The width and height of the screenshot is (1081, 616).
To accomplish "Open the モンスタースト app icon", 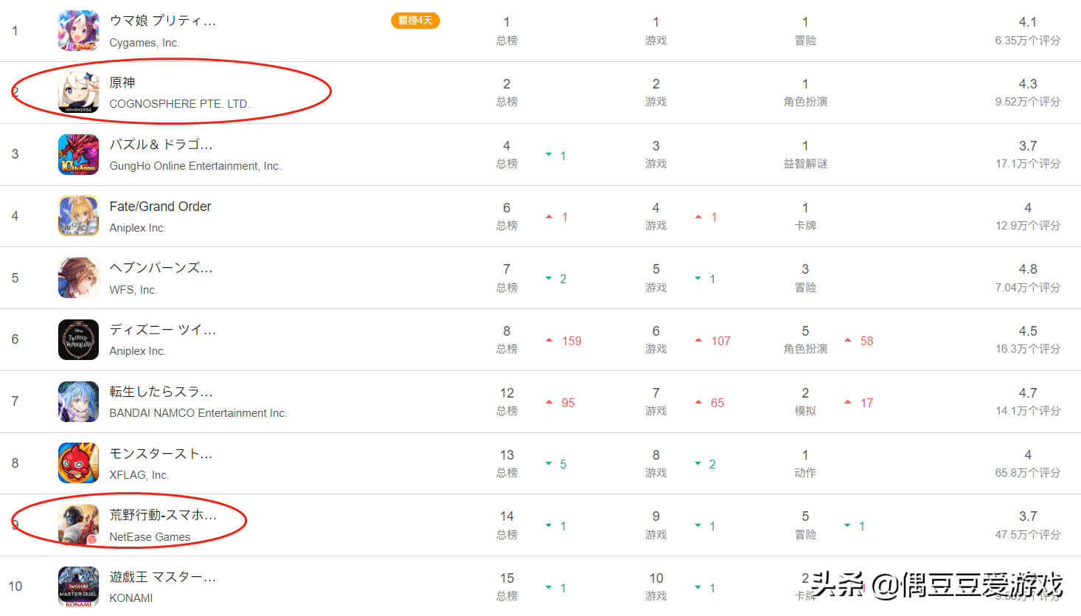I will (78, 463).
